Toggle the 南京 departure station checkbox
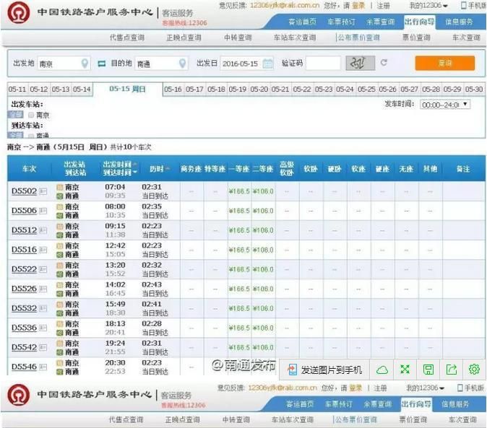The width and height of the screenshot is (487, 428). [31, 115]
